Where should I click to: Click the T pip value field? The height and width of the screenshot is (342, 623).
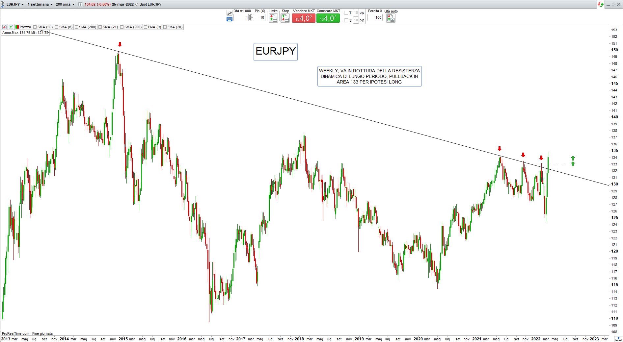tap(356, 13)
